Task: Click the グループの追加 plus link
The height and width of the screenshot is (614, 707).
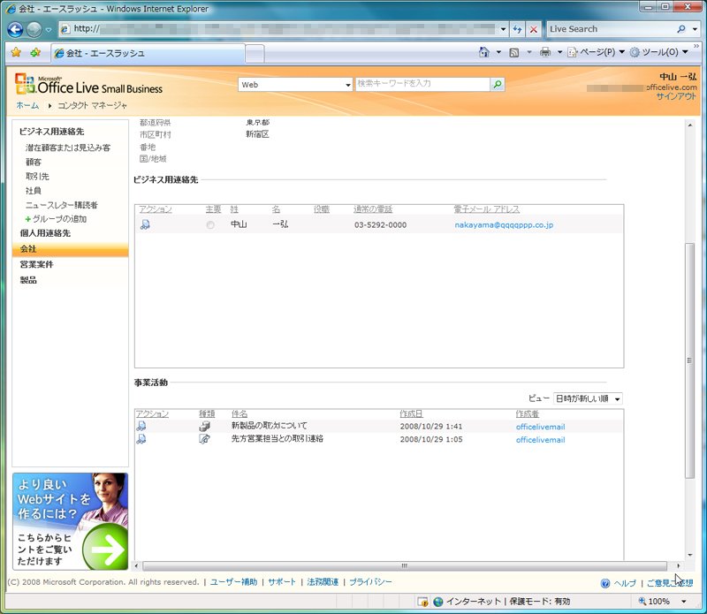Action: 57,219
